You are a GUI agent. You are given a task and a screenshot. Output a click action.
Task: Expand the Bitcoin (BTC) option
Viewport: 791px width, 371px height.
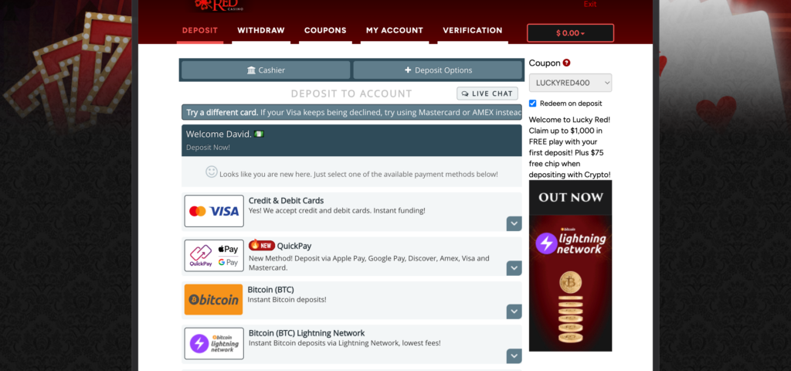[514, 311]
